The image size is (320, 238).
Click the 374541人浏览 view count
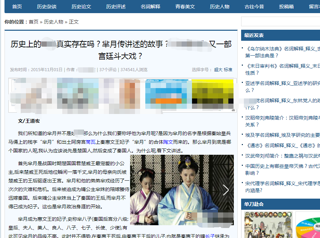[134, 70]
